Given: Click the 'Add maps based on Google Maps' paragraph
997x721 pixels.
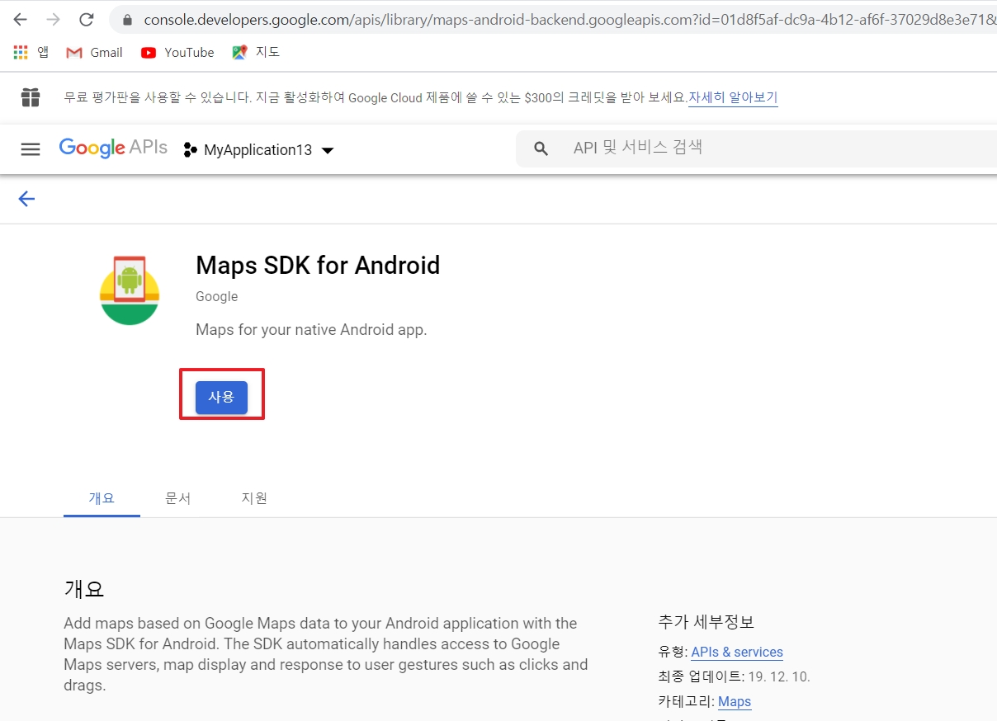Looking at the screenshot, I should tap(326, 654).
